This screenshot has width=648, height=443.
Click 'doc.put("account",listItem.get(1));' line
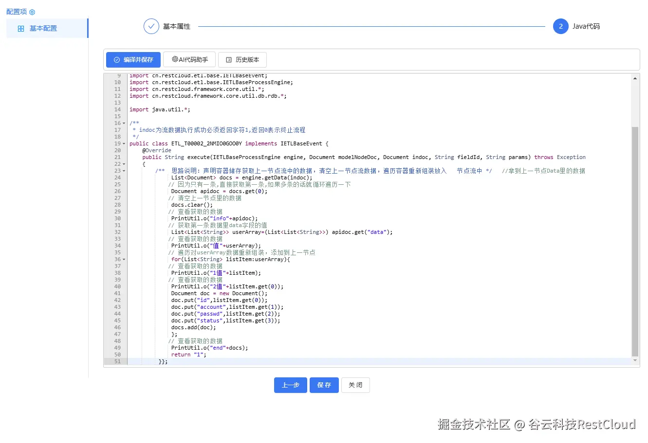pos(227,307)
